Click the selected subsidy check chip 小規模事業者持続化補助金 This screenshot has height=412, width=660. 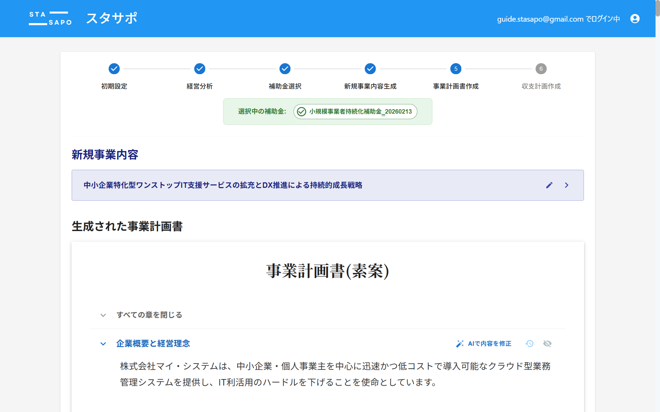click(355, 112)
